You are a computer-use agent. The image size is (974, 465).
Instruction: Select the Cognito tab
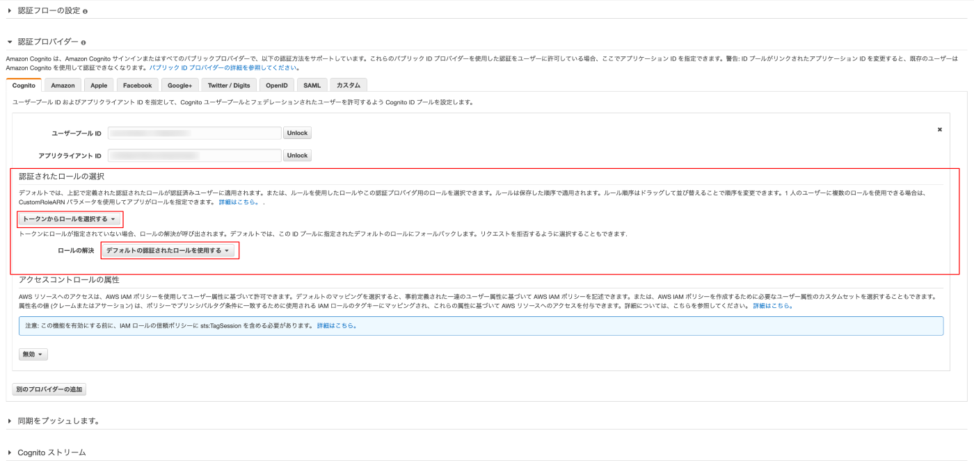[24, 85]
